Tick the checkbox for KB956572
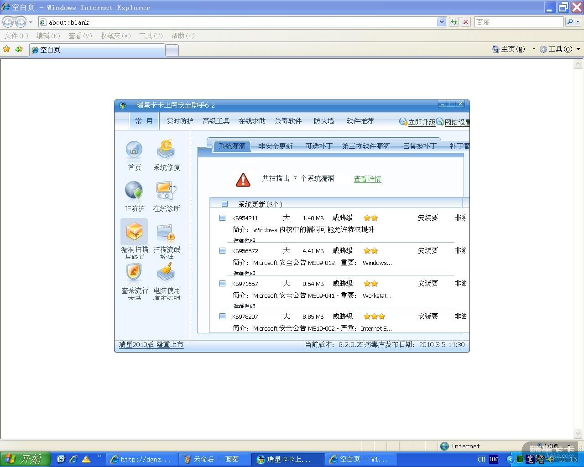Screen dimensions: 584x467 pyautogui.click(x=222, y=251)
